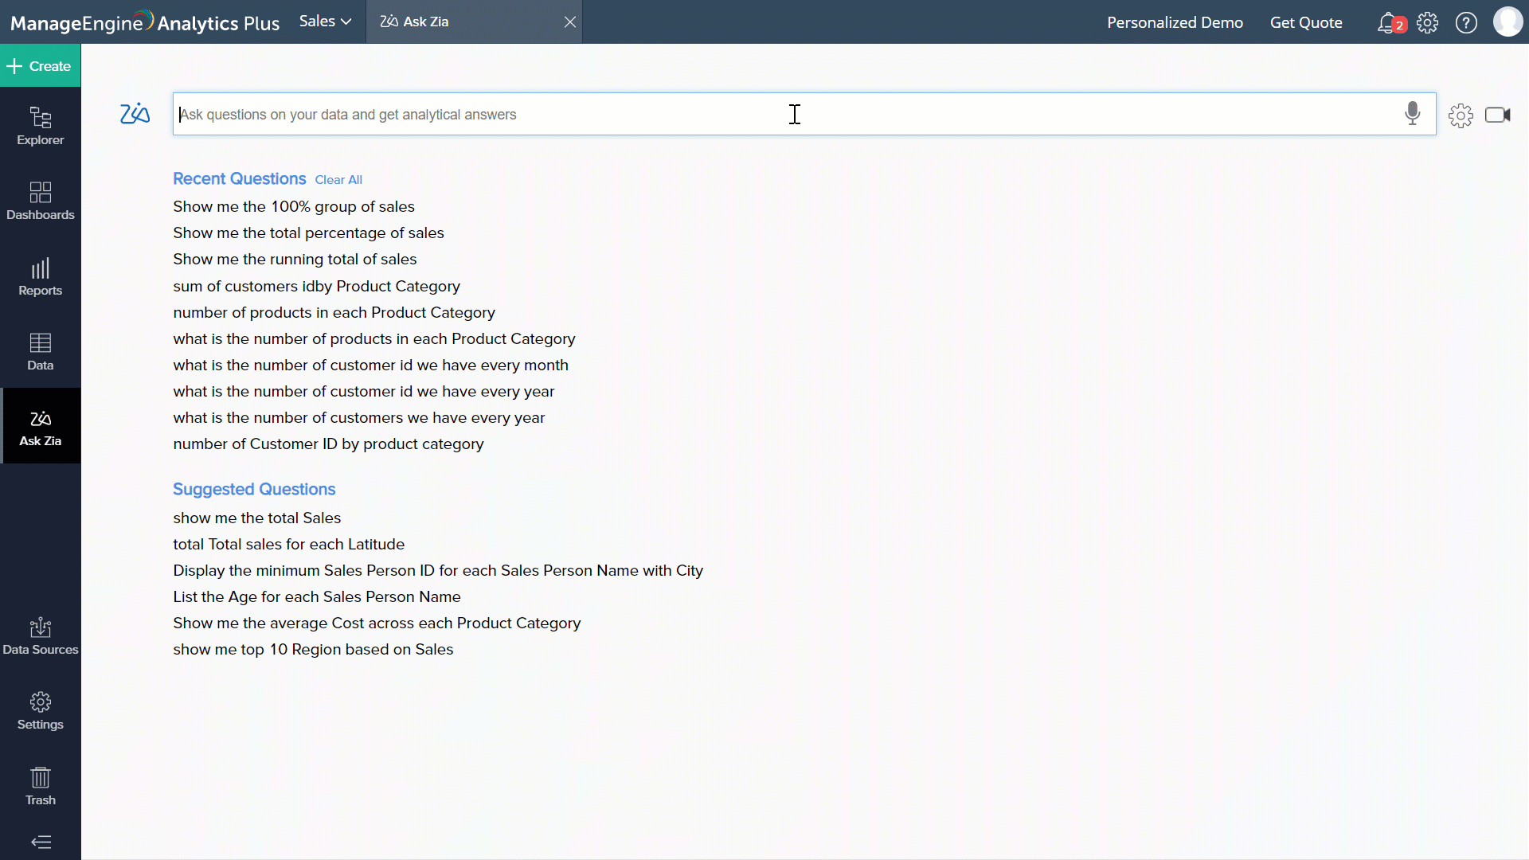Collapse the left sidebar panel
Screen dimensions: 1529x860
41,842
